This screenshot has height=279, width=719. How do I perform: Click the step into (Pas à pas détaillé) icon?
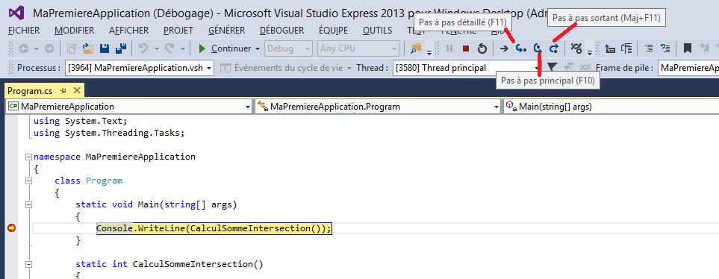click(x=521, y=48)
